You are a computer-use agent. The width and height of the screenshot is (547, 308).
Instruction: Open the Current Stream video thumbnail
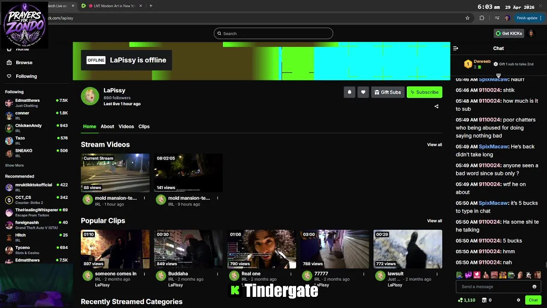click(x=115, y=173)
